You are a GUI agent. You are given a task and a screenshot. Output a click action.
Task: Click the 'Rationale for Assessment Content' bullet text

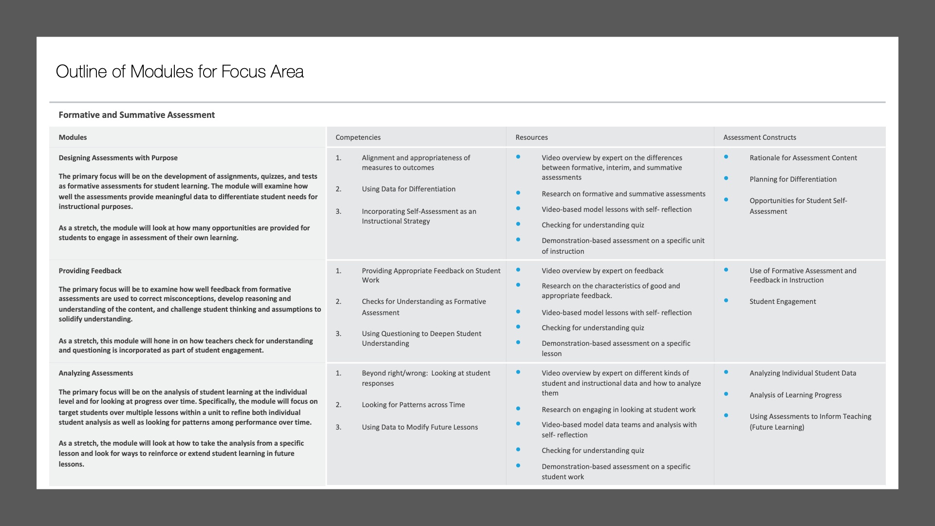(803, 158)
